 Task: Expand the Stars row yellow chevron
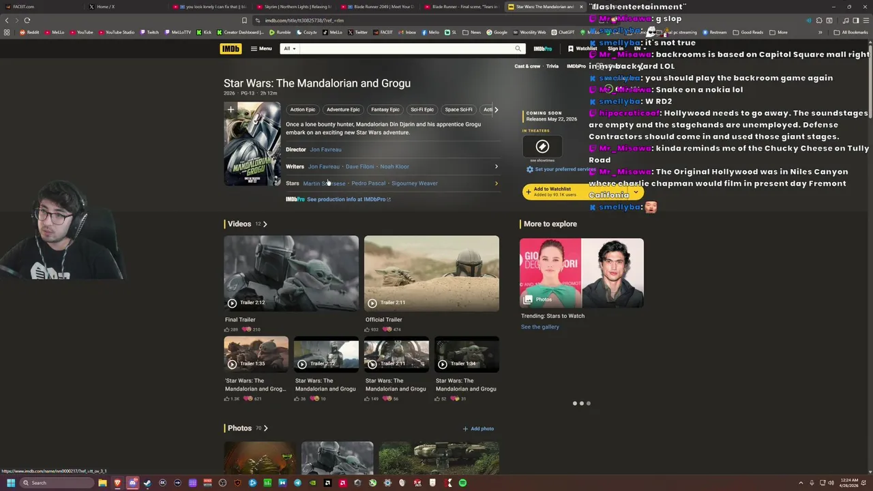pyautogui.click(x=496, y=183)
